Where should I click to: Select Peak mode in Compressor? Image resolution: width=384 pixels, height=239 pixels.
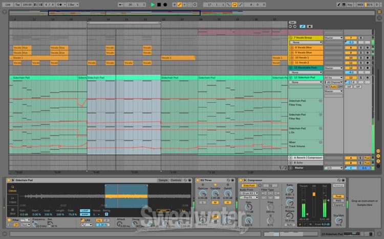[x=338, y=197]
